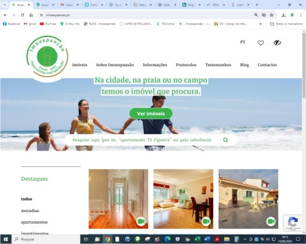Click video icon on hallway photo
Viewport: 306px width, 244px height.
pyautogui.click(x=141, y=221)
